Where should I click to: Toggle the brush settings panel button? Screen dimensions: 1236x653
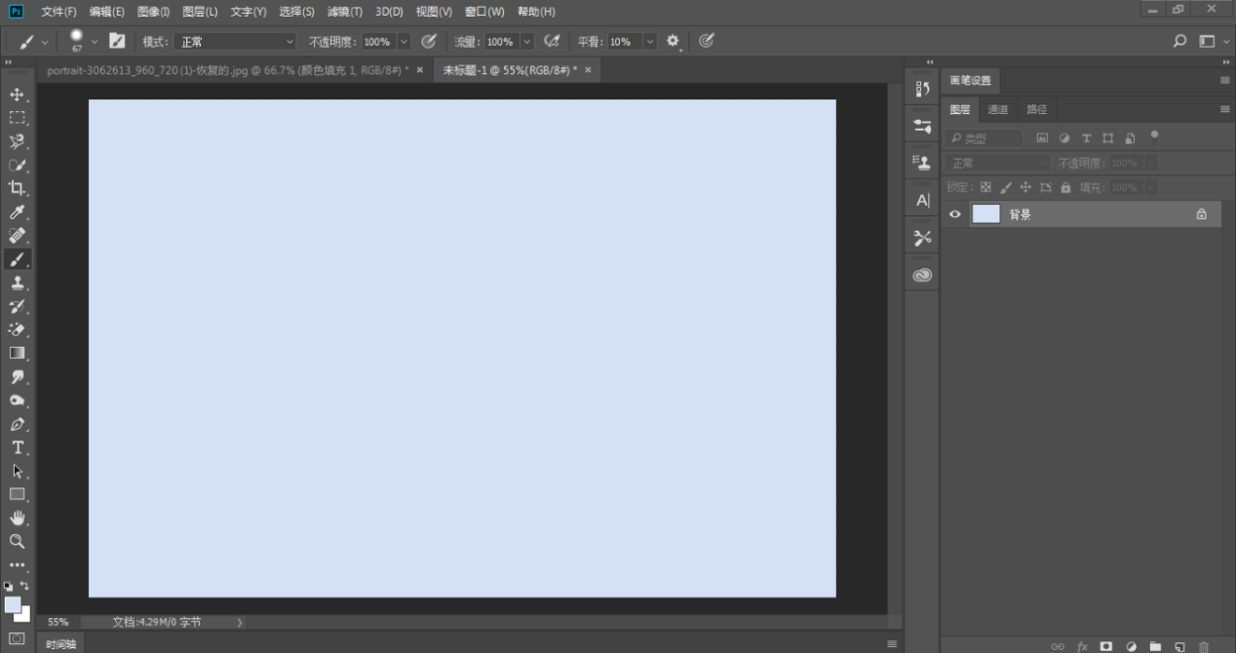[117, 41]
